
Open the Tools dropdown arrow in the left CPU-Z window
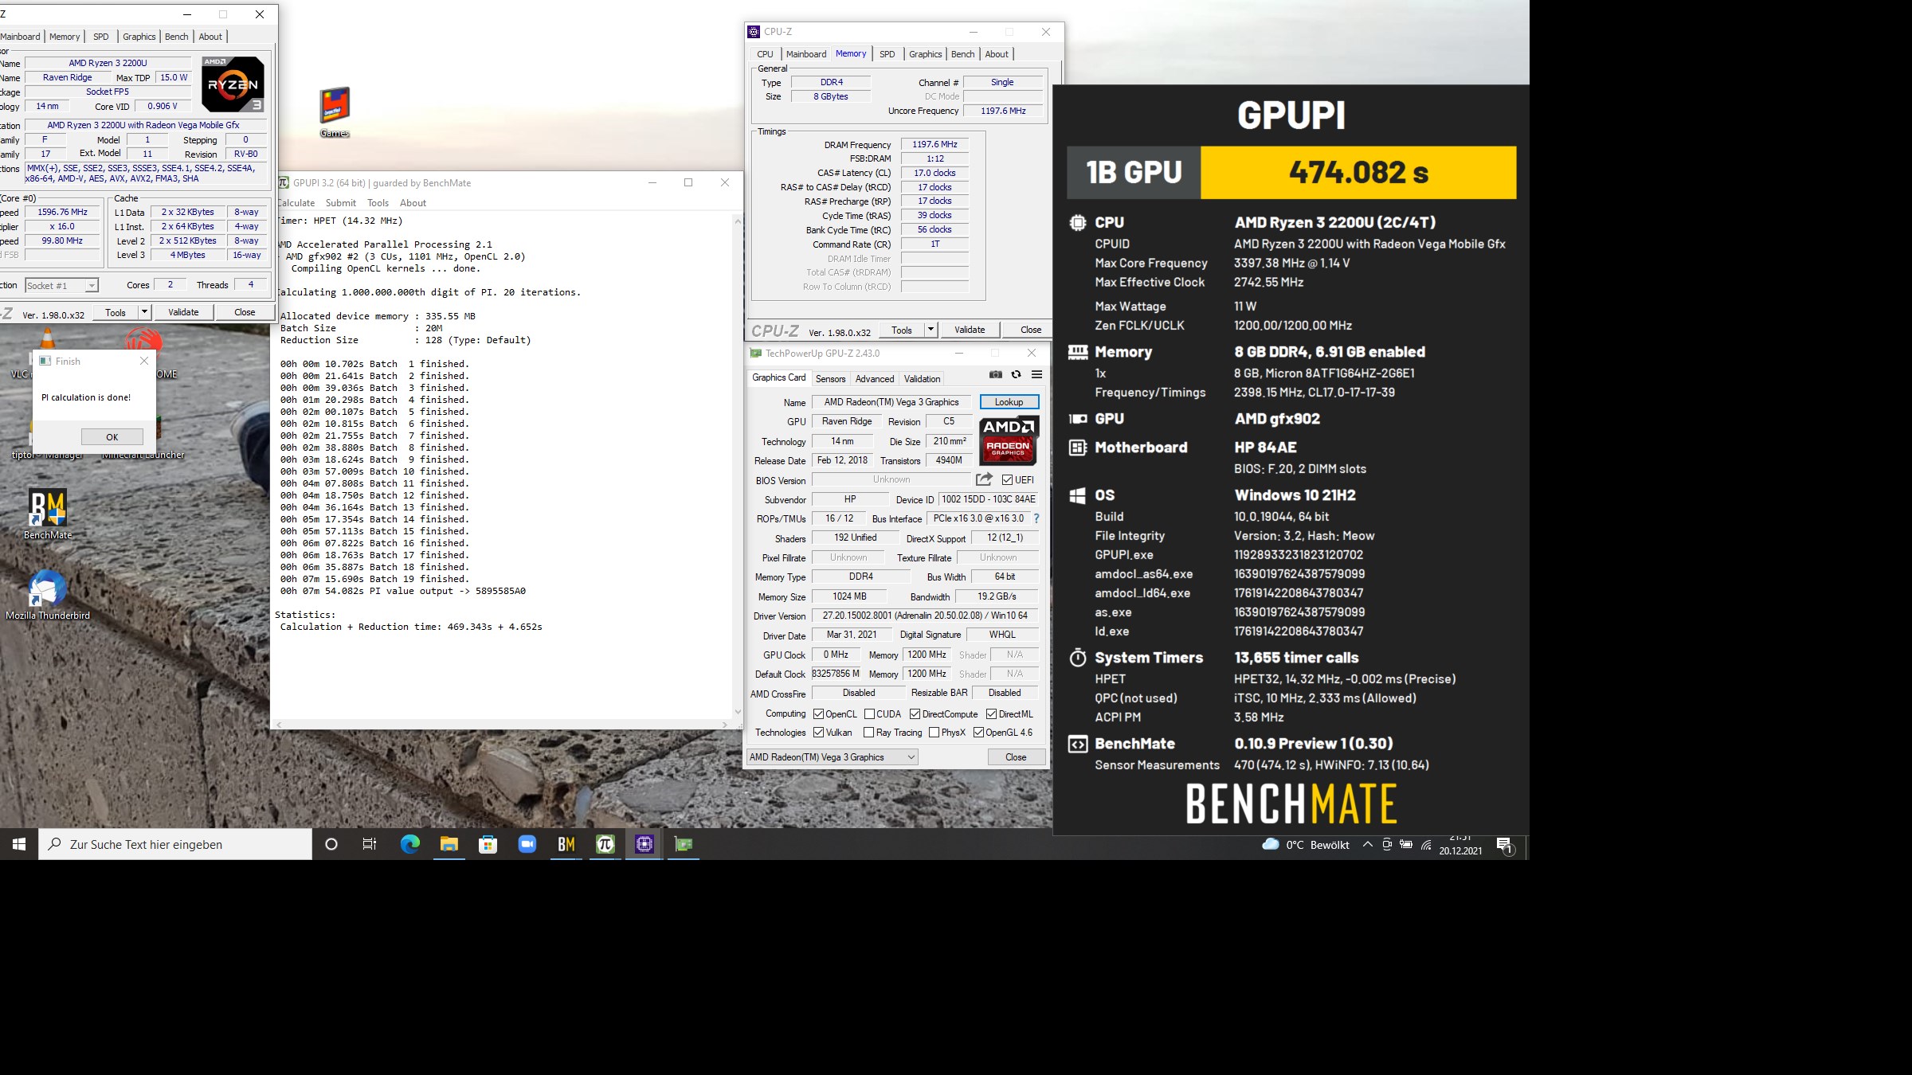coord(144,312)
